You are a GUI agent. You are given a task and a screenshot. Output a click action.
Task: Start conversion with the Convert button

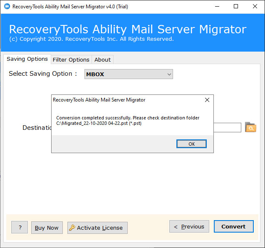tap(233, 226)
